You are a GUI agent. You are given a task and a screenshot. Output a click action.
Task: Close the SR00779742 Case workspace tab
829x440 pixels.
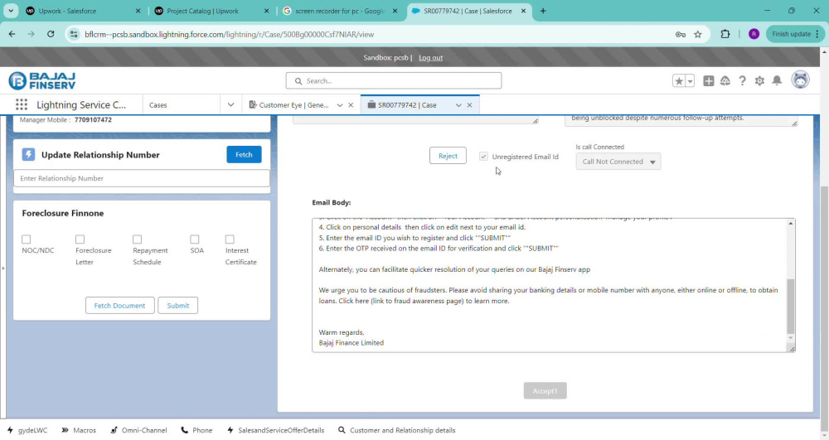pyautogui.click(x=469, y=105)
